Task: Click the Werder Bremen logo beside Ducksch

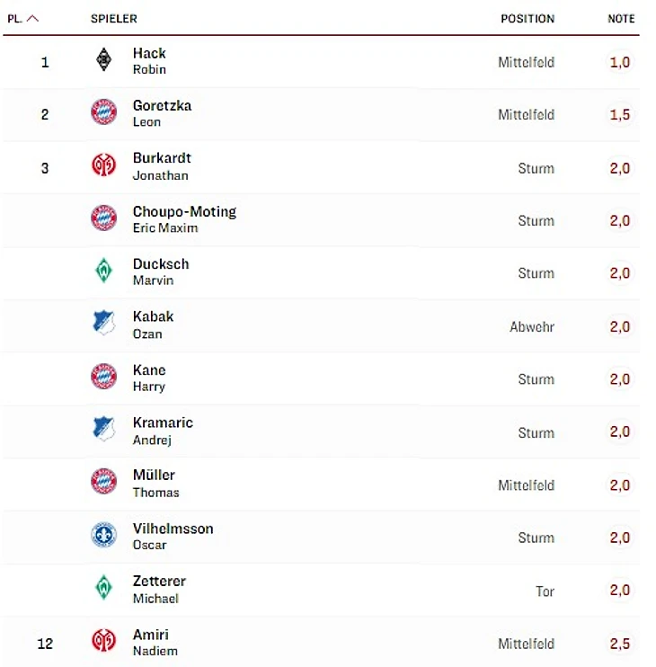Action: tap(104, 271)
